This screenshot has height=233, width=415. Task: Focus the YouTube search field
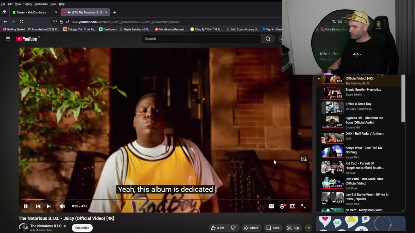click(201, 39)
